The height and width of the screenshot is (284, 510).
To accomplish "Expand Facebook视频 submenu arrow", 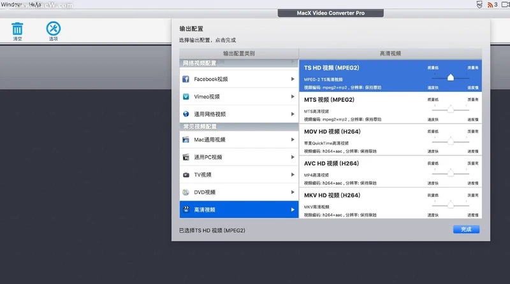I will click(x=293, y=79).
